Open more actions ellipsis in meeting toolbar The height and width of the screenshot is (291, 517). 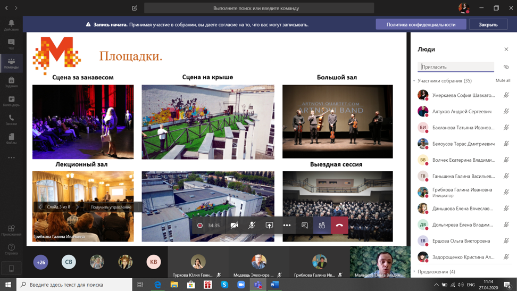point(287,226)
